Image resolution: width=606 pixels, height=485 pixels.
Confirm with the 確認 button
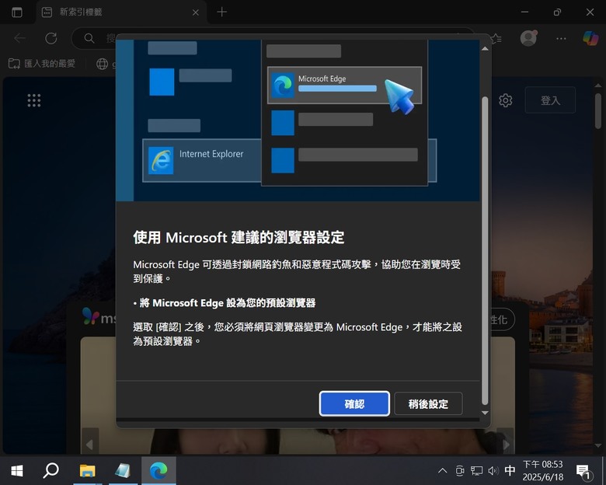coord(354,404)
